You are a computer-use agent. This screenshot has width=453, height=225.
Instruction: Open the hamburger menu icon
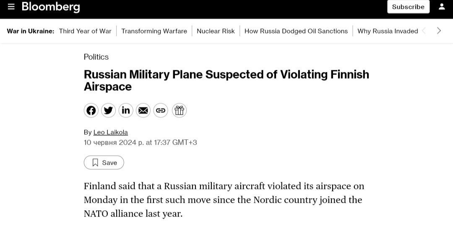pos(11,7)
